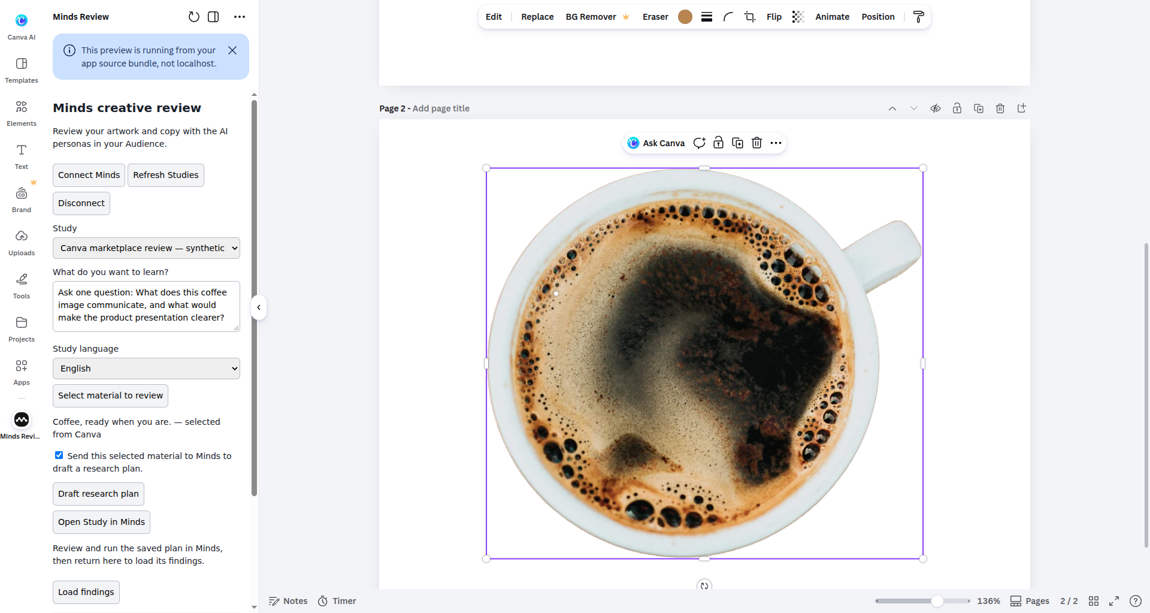Open the Brand panel
The height and width of the screenshot is (613, 1150).
pyautogui.click(x=22, y=200)
